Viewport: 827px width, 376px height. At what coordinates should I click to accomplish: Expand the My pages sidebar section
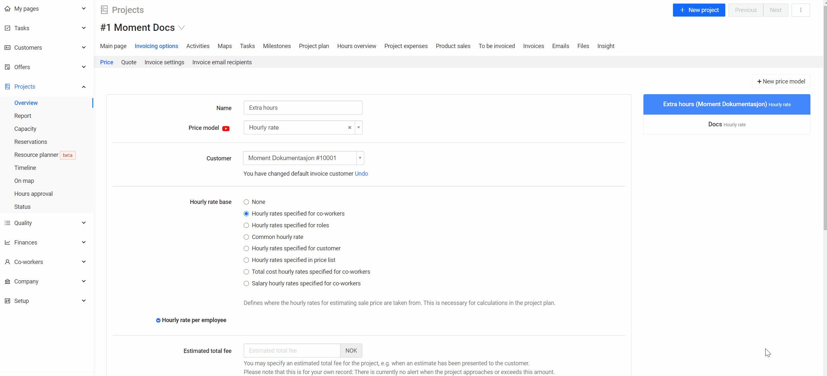point(84,8)
